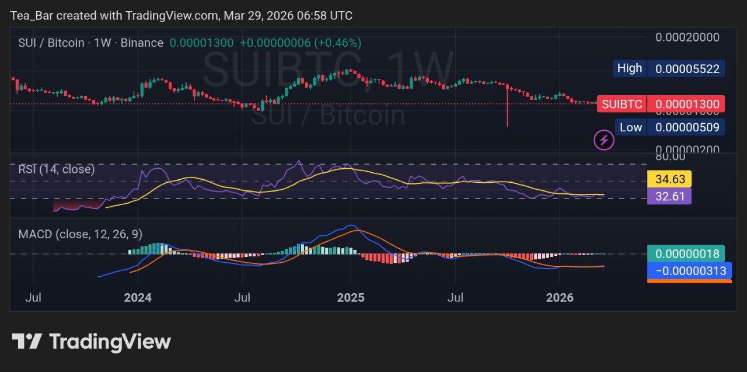
Task: Click the red 0.00001300 current price label
Action: pos(687,105)
